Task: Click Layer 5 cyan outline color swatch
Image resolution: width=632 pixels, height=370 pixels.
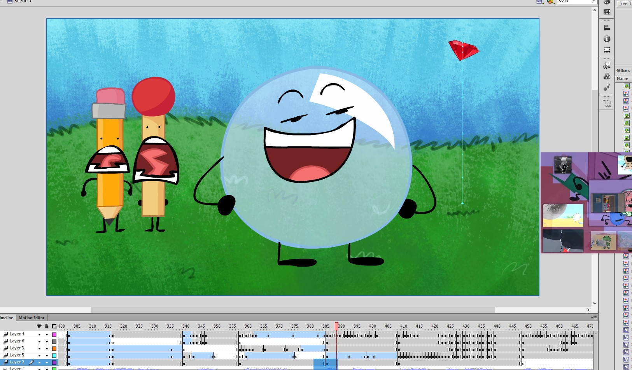Action: pyautogui.click(x=54, y=356)
